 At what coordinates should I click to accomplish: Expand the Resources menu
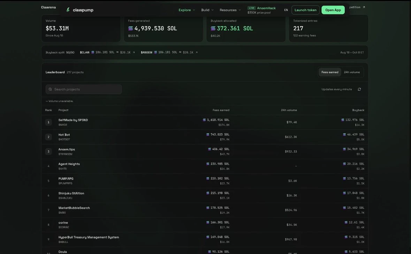click(230, 10)
